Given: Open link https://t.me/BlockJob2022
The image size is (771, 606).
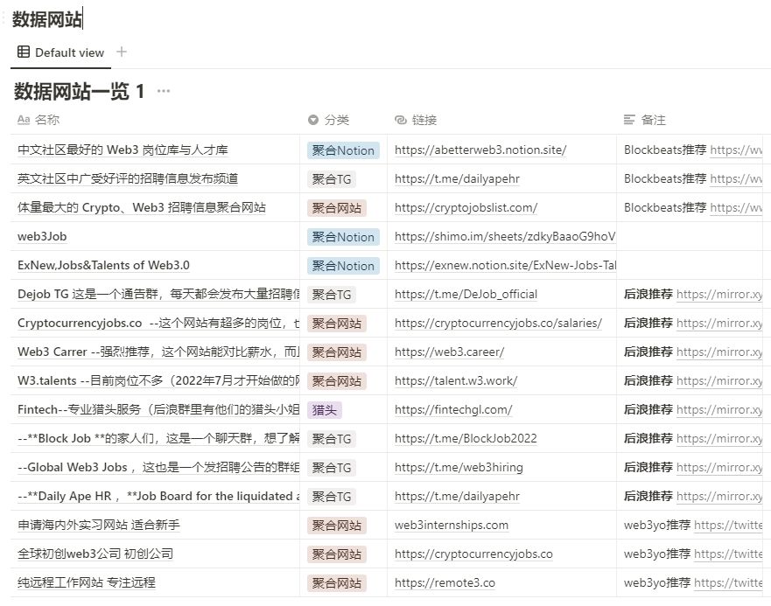Looking at the screenshot, I should (466, 438).
